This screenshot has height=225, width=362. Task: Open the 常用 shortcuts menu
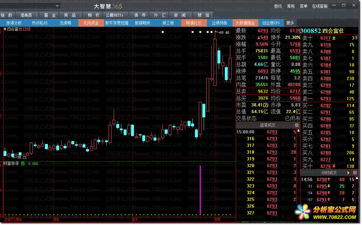click(x=291, y=6)
